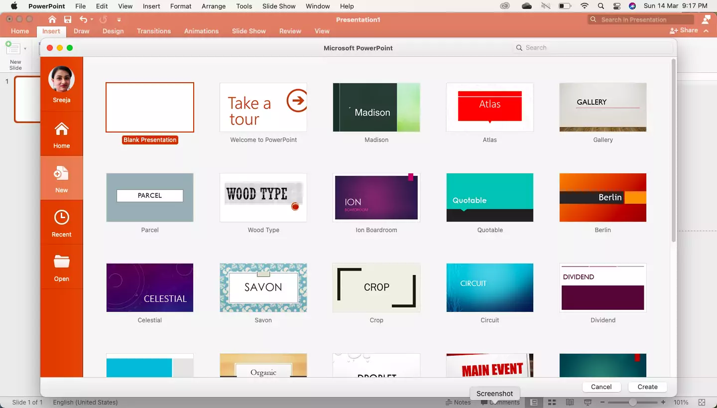
Task: Open the Recent files section
Action: (x=62, y=222)
